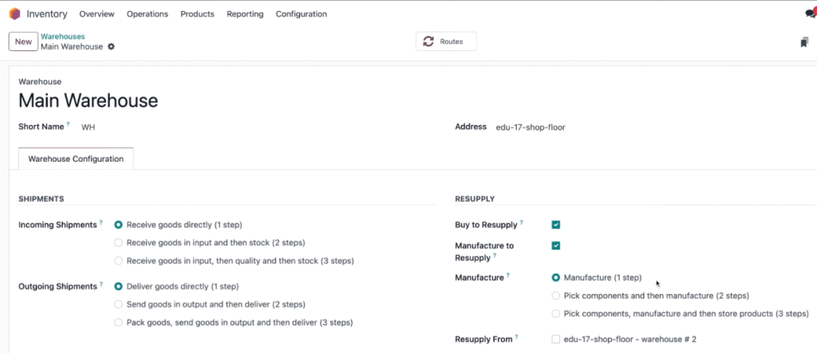Click the New button
The image size is (817, 353).
23,41
